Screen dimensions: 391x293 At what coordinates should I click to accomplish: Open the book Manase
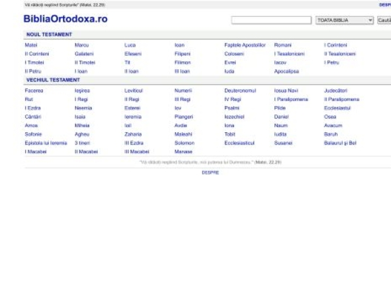[x=183, y=152]
